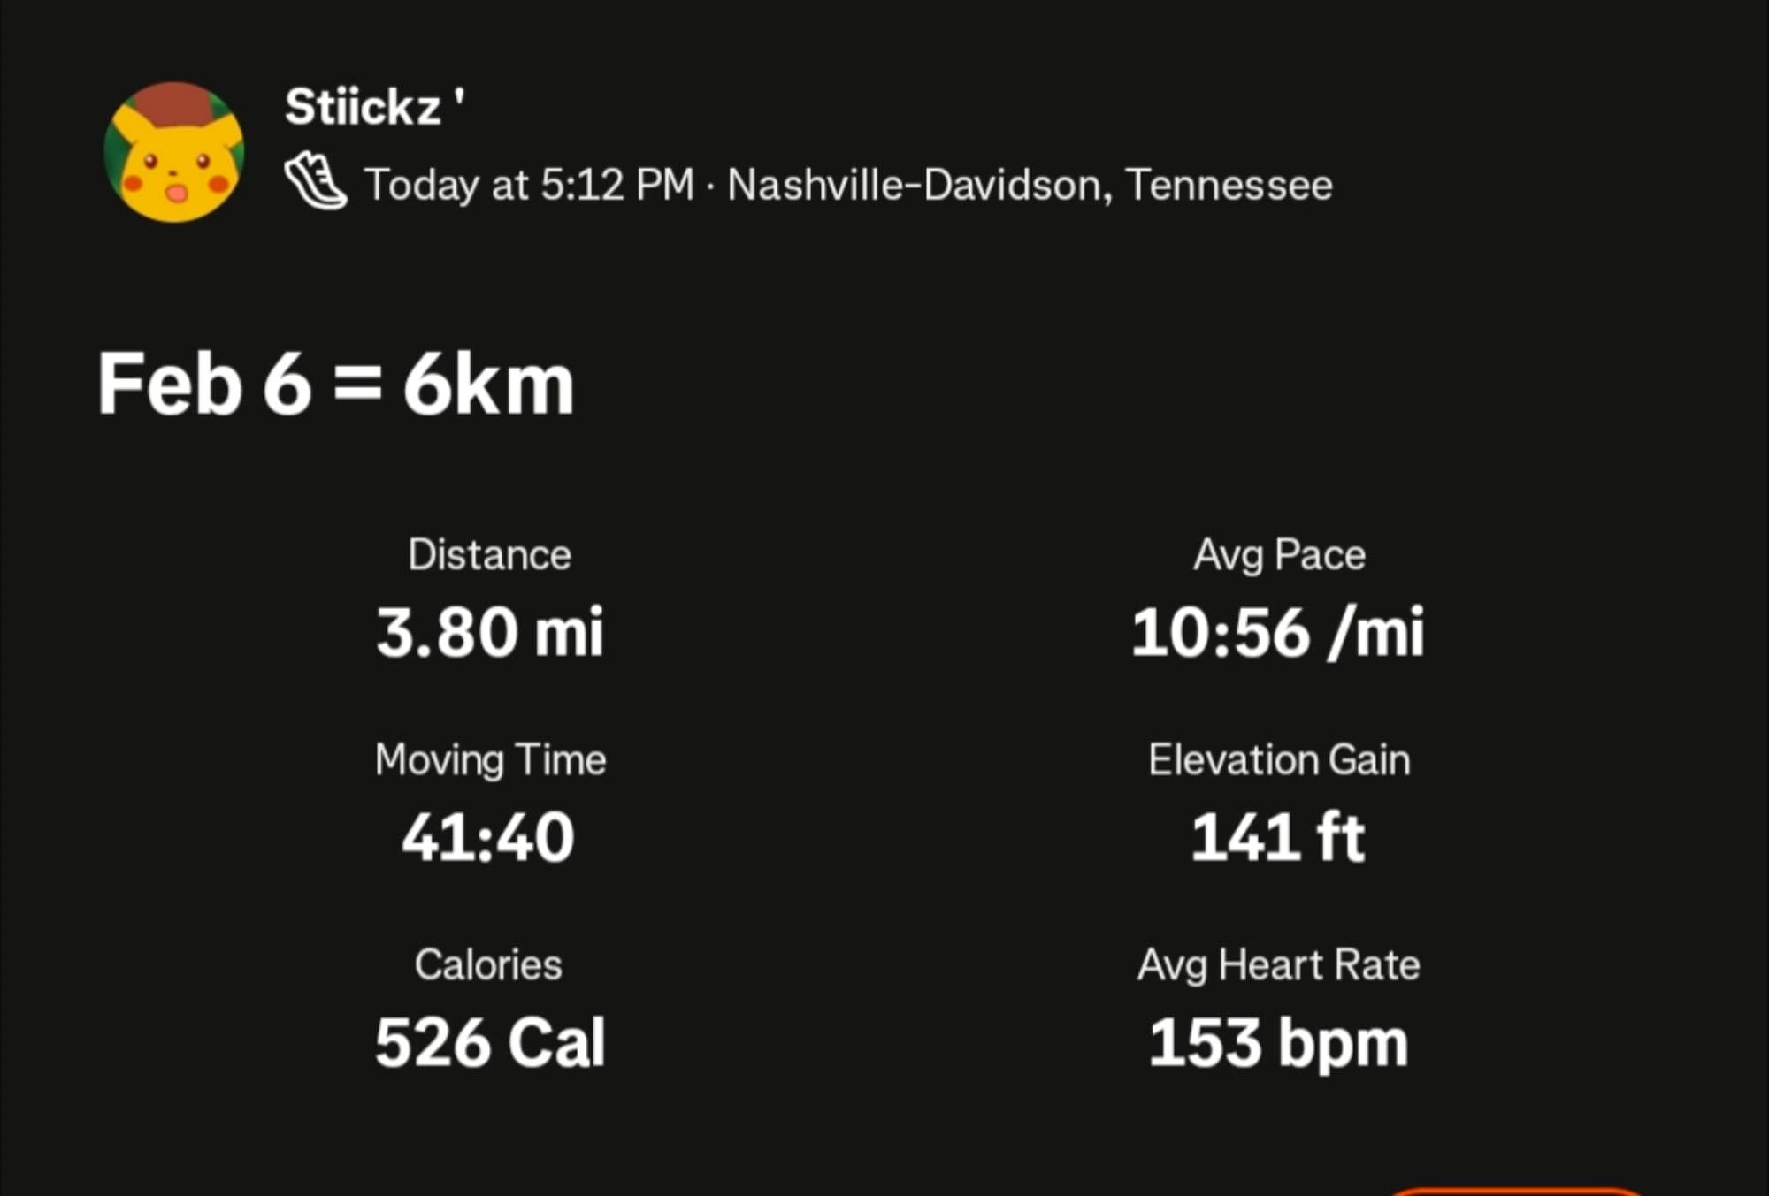Click the Calories stat label

click(x=488, y=964)
